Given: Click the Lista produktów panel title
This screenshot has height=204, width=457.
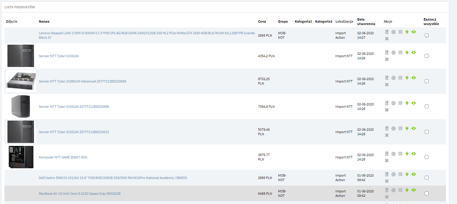Looking at the screenshot, I should (20, 7).
